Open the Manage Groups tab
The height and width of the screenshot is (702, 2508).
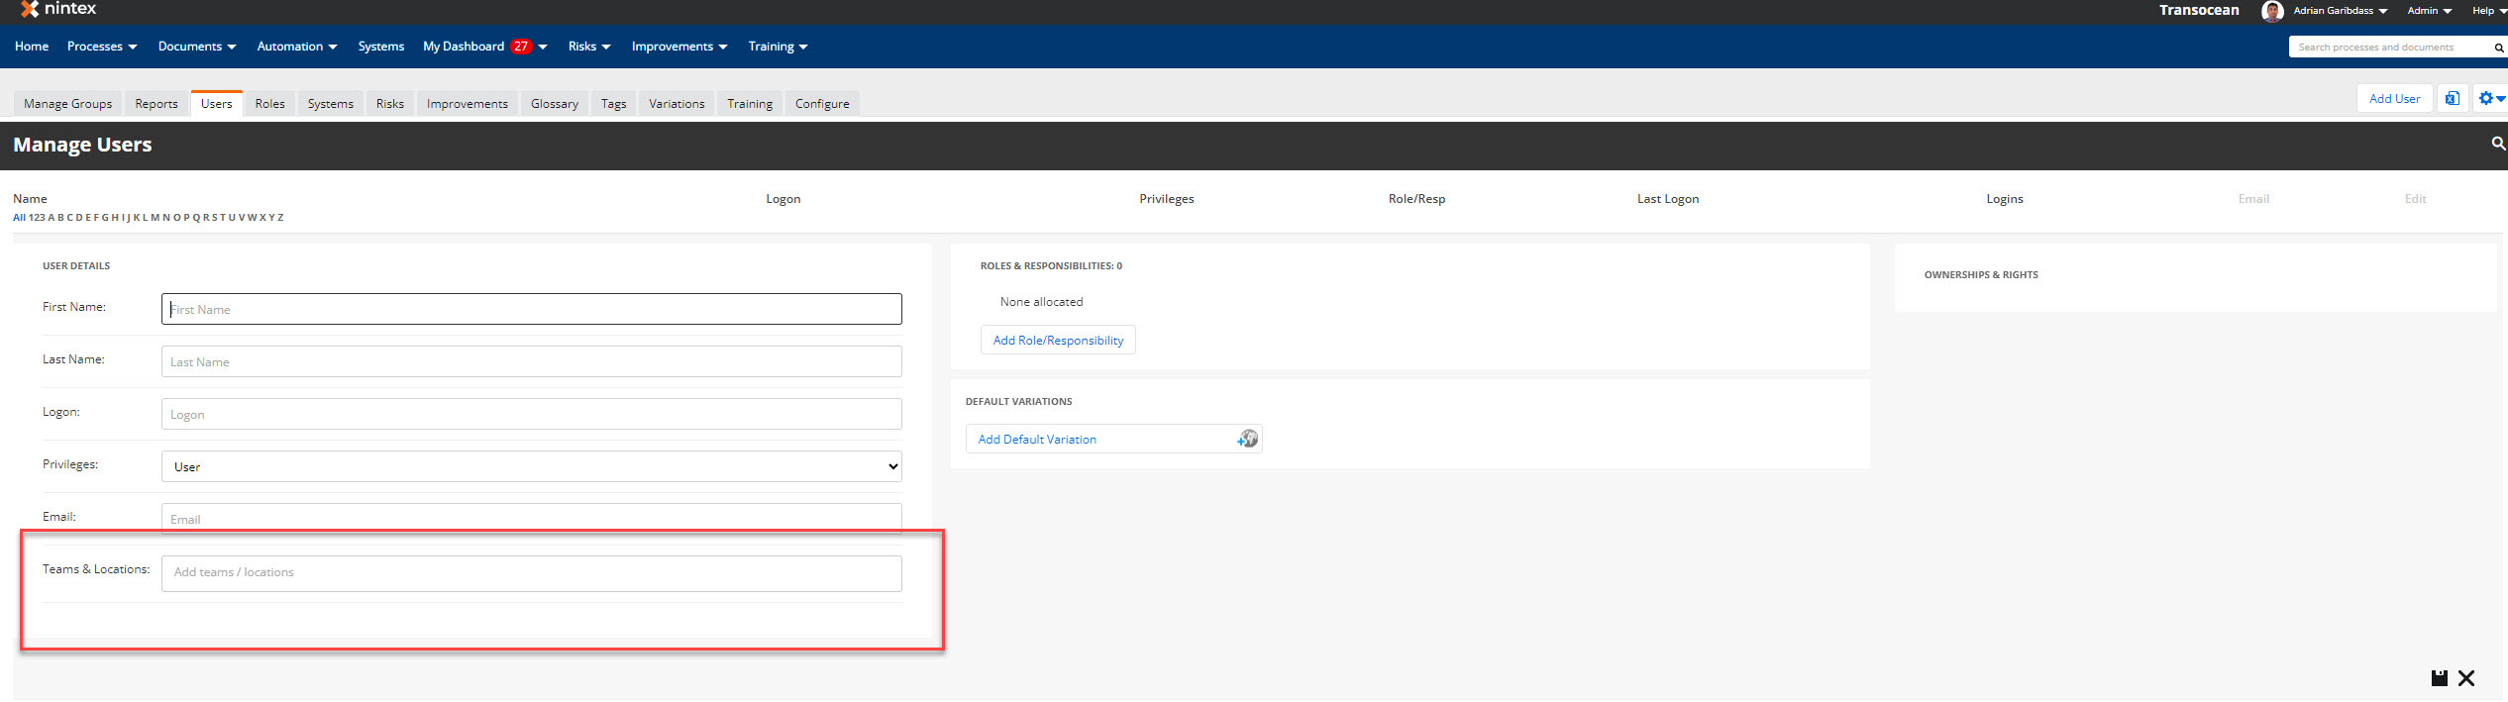[x=67, y=104]
